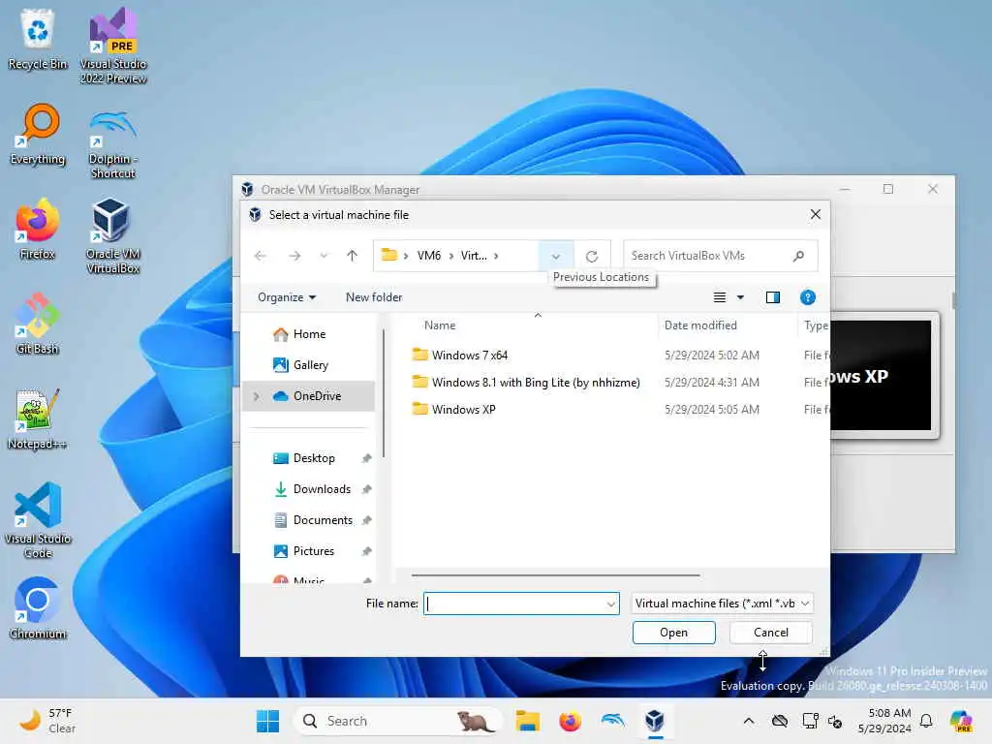Switch to Firefox in taskbar
This screenshot has width=992, height=744.
[x=570, y=721]
